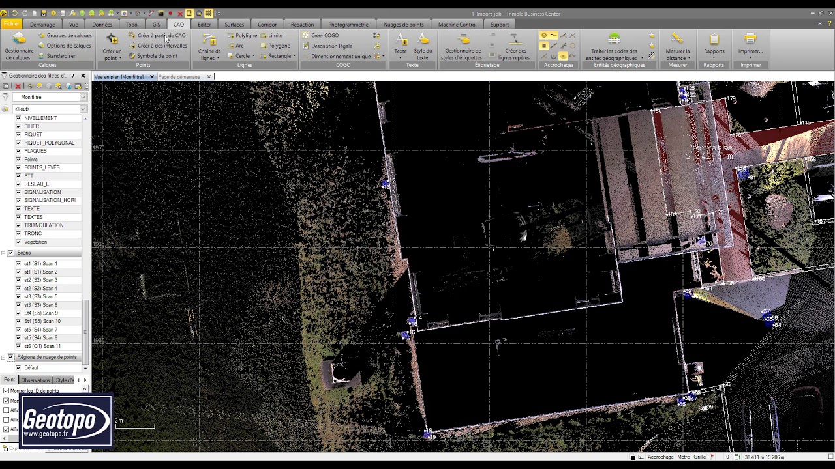Uncheck the NIVELLEMENT layer checkbox
The width and height of the screenshot is (835, 469).
tap(18, 118)
